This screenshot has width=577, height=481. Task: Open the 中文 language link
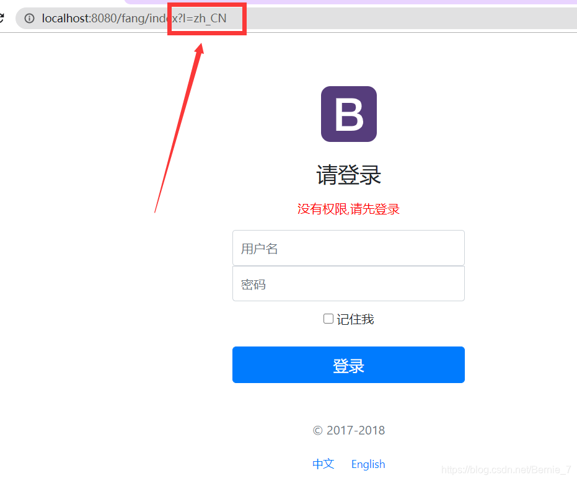(324, 464)
